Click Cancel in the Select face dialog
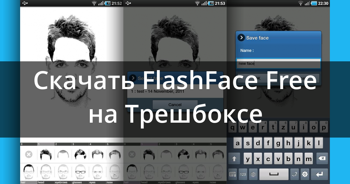Viewport: 350px width, 184px height. tap(175, 105)
